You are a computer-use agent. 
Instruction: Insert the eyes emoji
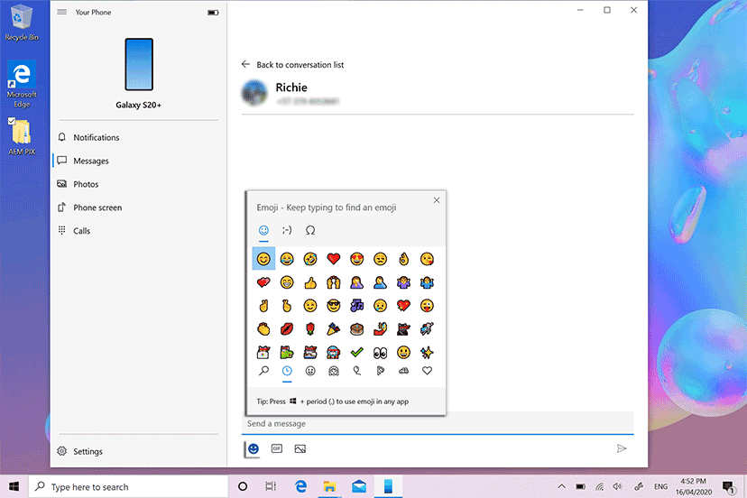380,352
